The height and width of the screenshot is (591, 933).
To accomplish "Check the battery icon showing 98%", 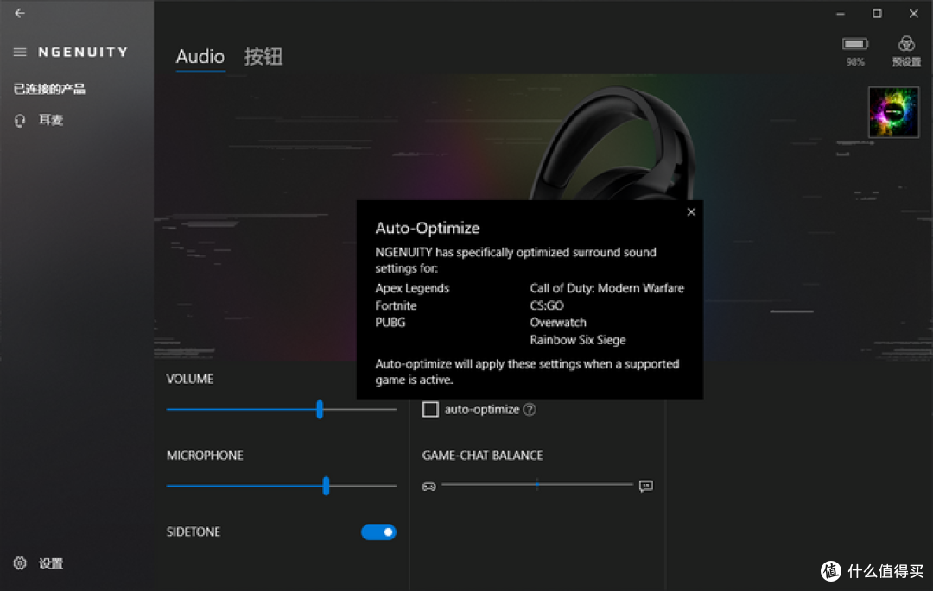I will click(x=855, y=44).
